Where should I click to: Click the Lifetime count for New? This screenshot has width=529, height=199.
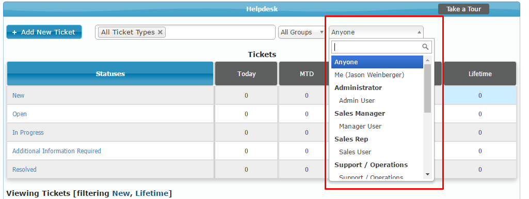pyautogui.click(x=480, y=96)
